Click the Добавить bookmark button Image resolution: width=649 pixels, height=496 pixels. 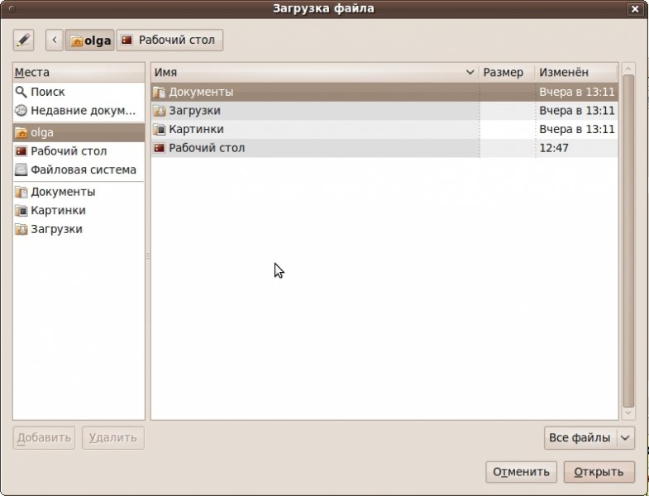[44, 437]
